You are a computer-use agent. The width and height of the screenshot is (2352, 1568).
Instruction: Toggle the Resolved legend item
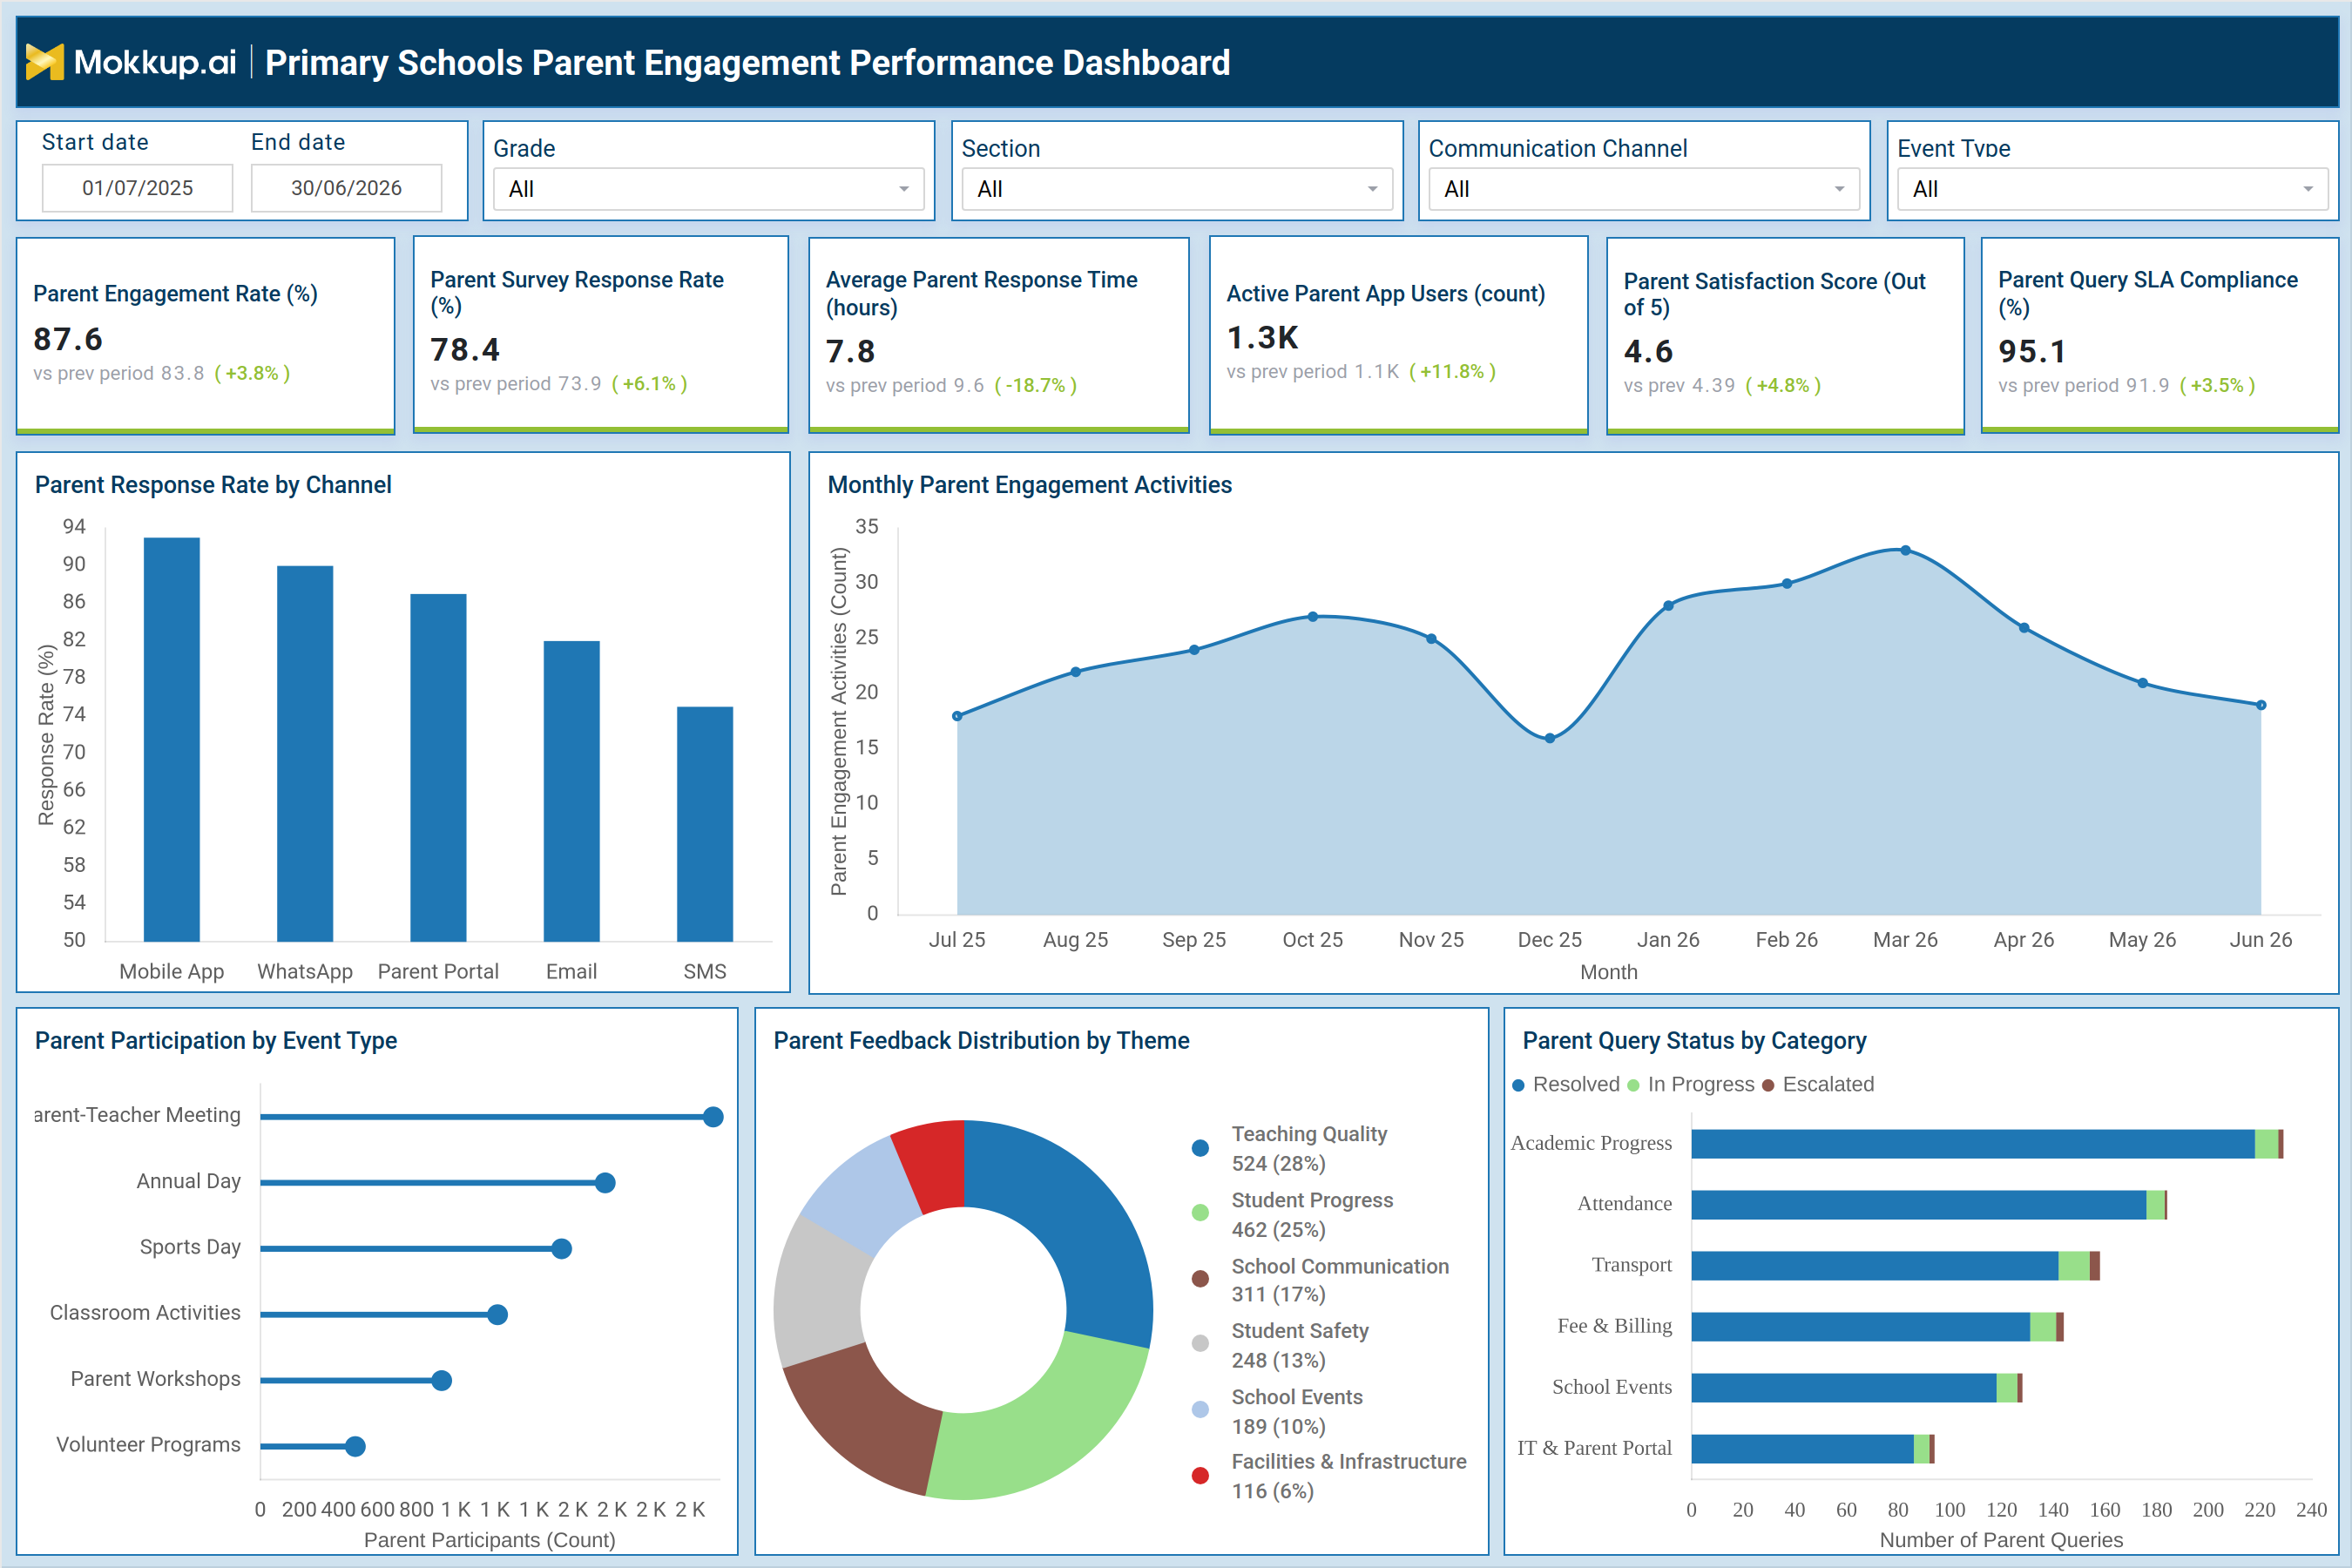1566,1085
